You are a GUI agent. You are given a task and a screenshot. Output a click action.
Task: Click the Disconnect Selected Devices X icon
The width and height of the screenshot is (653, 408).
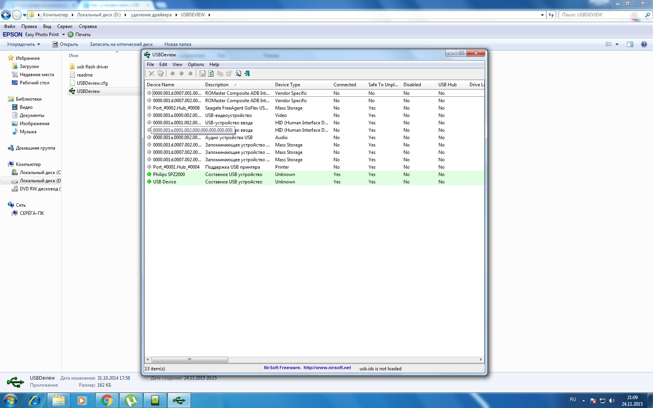[152, 73]
